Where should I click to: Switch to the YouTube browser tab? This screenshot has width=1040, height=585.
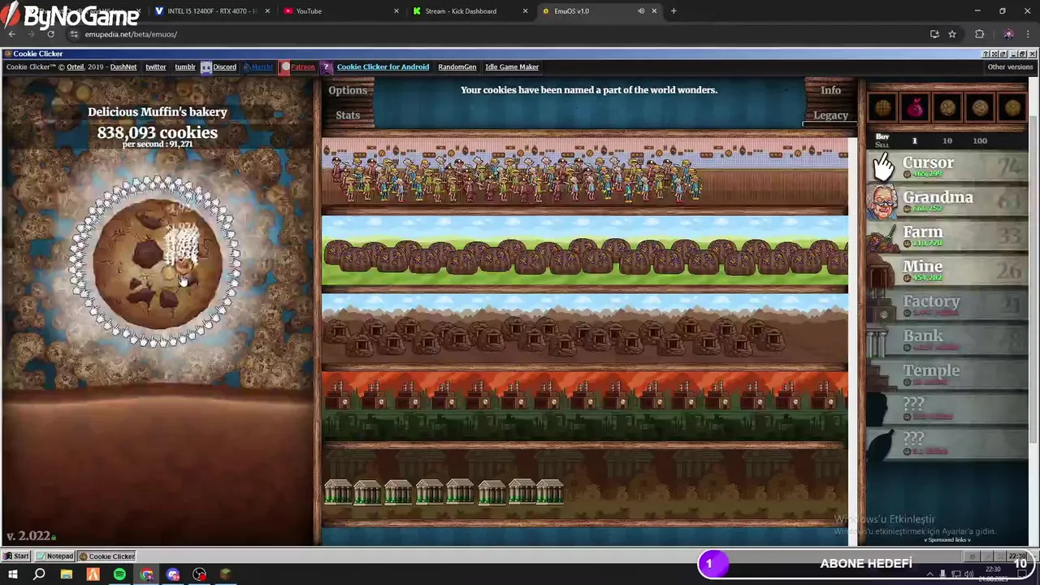tap(340, 11)
